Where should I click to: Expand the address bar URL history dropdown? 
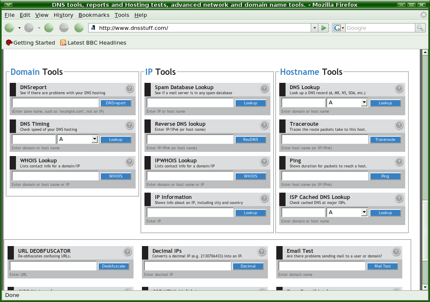(315, 28)
